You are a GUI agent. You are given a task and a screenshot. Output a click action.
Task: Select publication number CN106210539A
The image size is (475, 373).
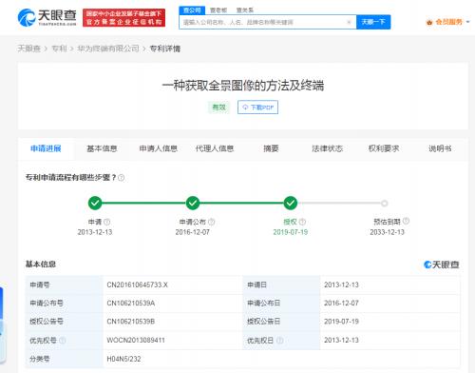tap(131, 304)
